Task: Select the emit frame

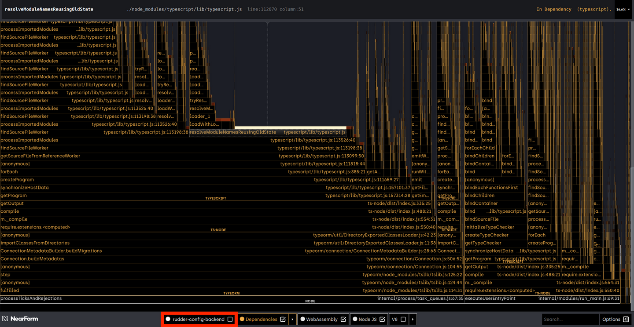Action: [x=420, y=180]
